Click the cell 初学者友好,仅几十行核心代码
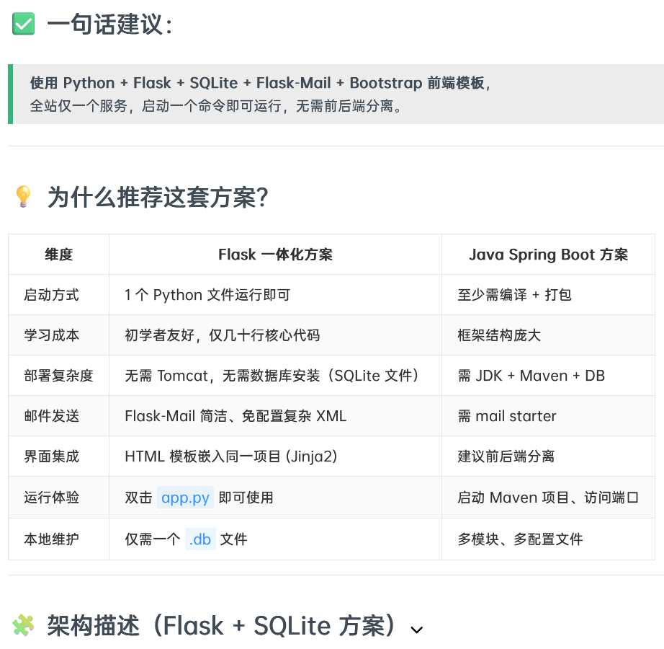This screenshot has width=664, height=649. pyautogui.click(x=223, y=335)
